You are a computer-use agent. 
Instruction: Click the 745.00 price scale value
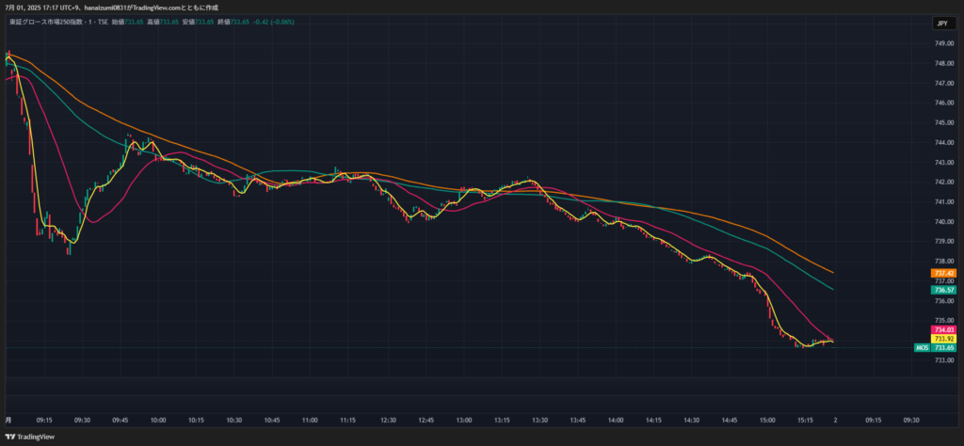[944, 123]
